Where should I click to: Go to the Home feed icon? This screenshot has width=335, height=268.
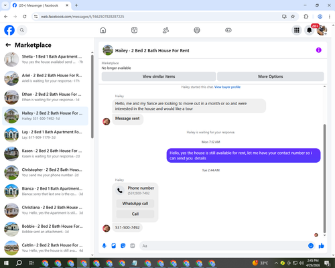click(x=103, y=30)
